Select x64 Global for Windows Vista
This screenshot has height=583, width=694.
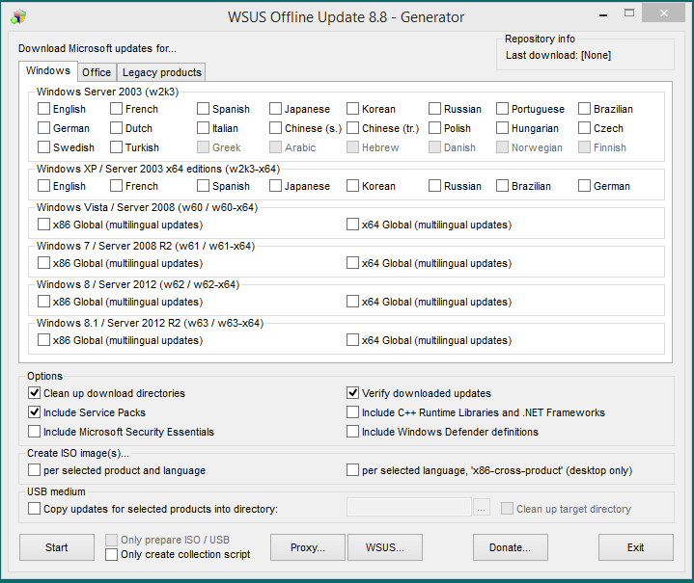(x=352, y=225)
